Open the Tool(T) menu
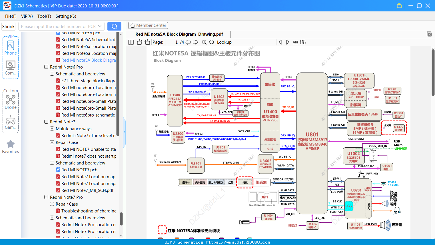The width and height of the screenshot is (435, 245). 44,16
